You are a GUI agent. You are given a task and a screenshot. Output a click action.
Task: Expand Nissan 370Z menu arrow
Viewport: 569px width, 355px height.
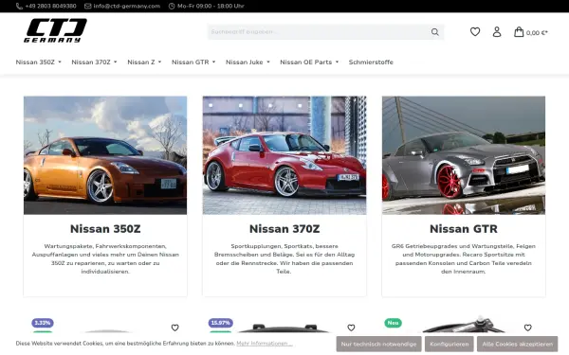pos(116,62)
